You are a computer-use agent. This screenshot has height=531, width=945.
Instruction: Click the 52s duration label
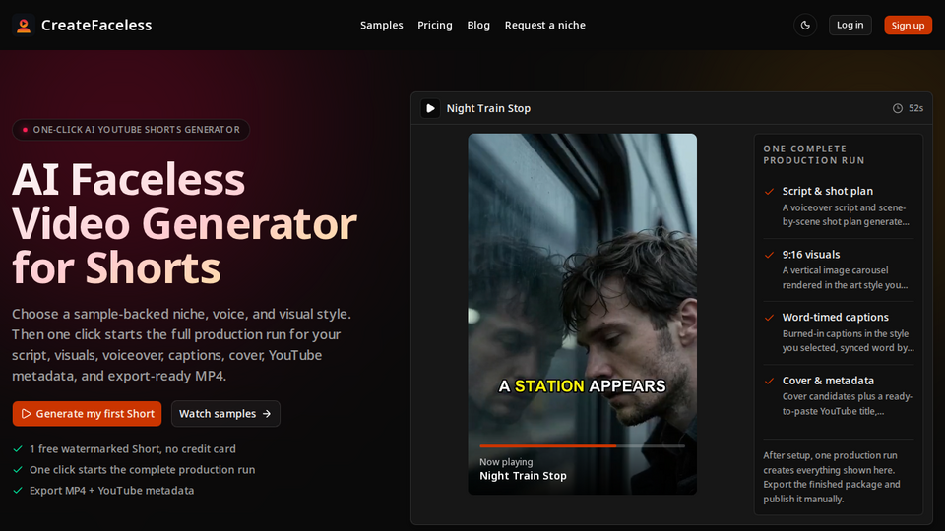coord(915,108)
